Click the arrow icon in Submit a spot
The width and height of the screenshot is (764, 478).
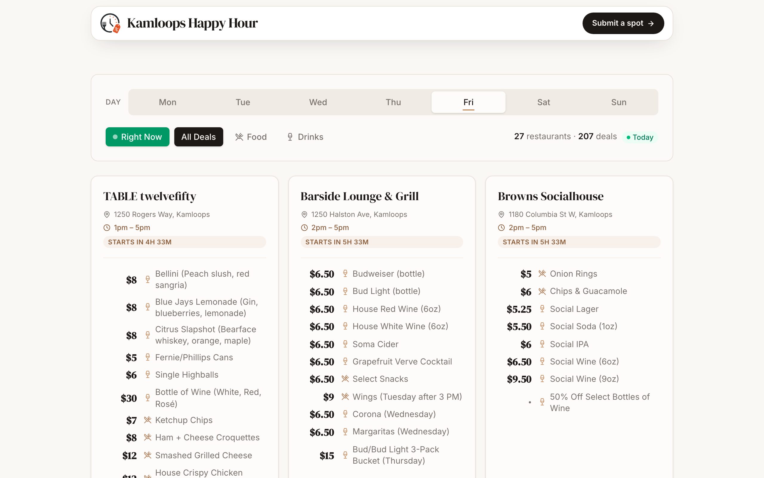tap(651, 23)
